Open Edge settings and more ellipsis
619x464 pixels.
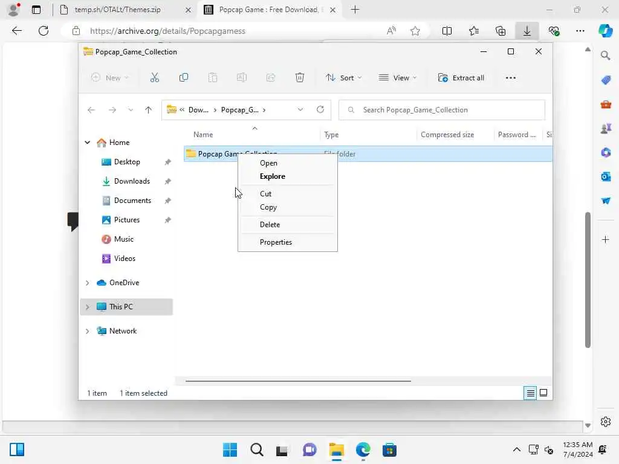580,31
